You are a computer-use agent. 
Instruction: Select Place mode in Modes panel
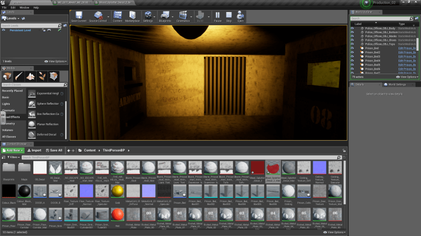point(7,76)
